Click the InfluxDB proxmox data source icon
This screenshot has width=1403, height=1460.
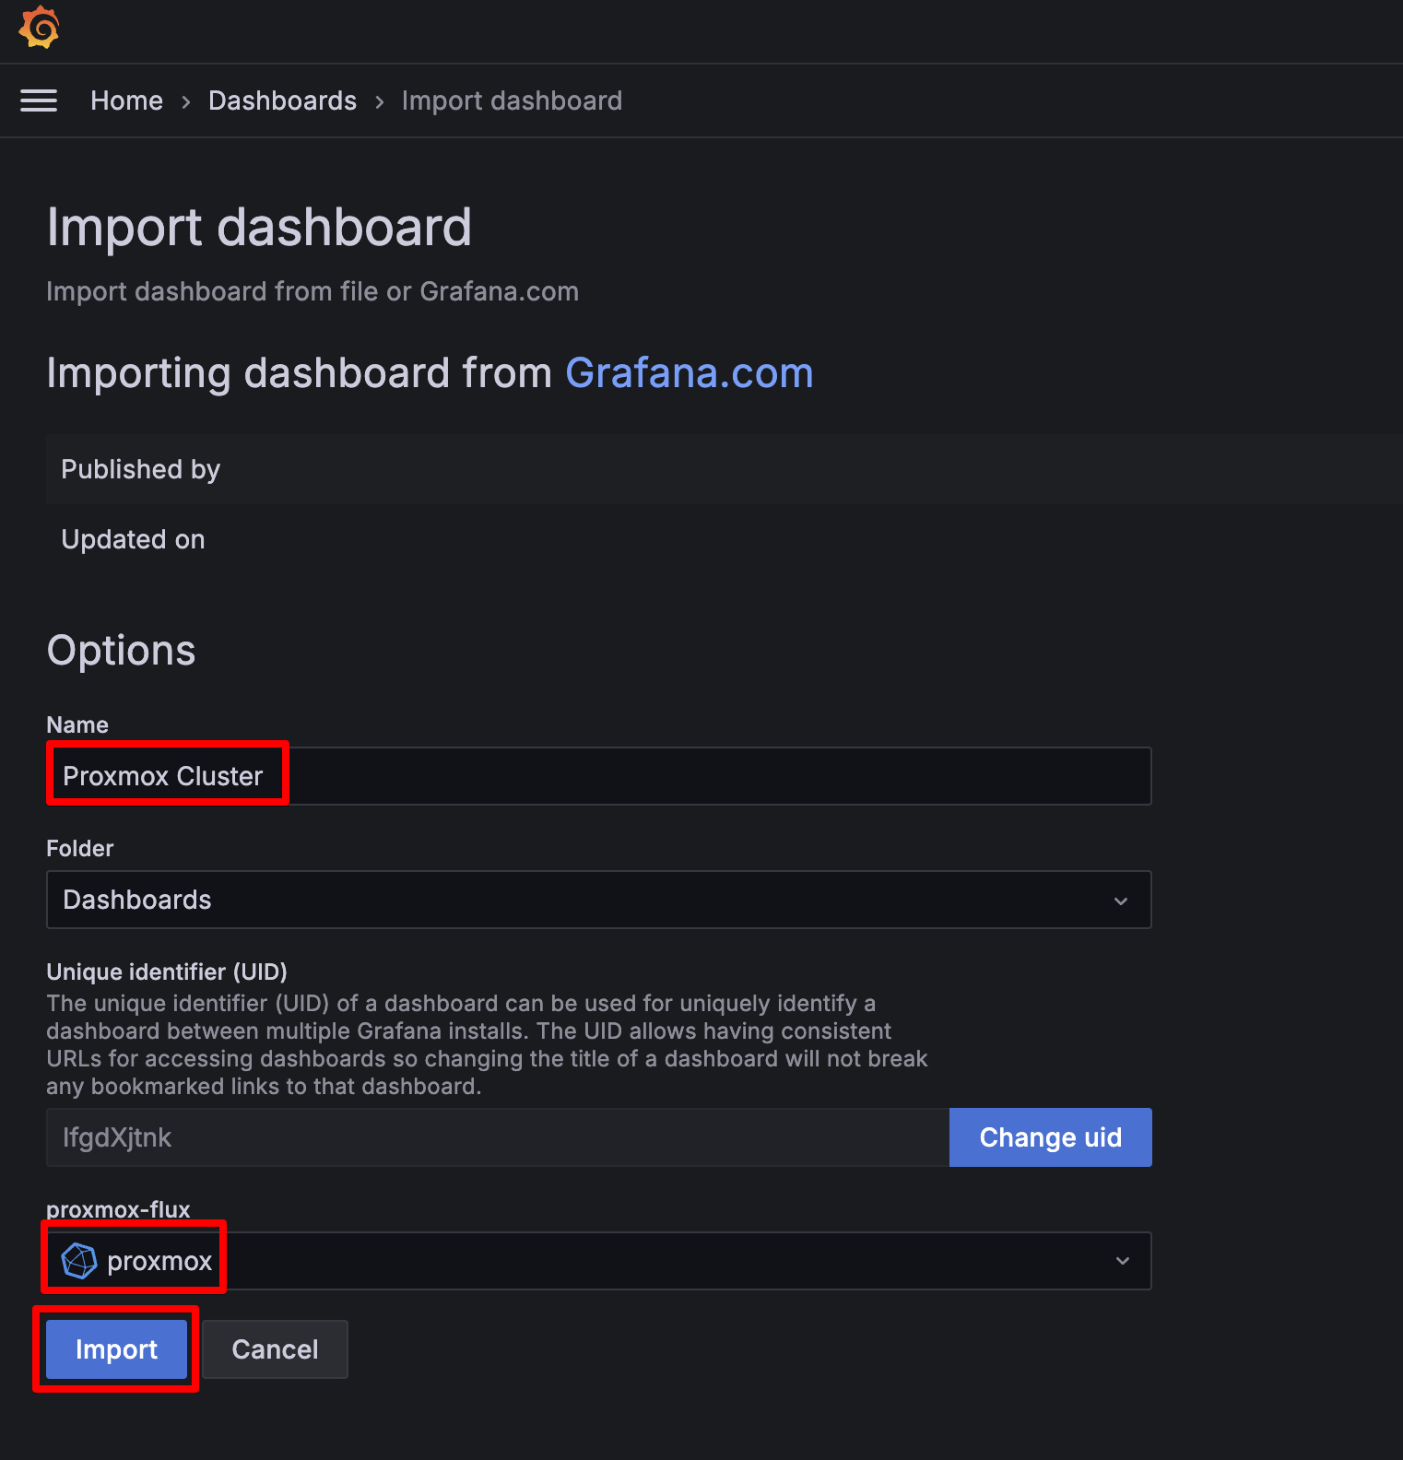tap(79, 1261)
